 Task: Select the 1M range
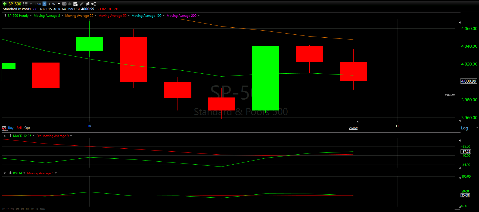[x=27, y=209]
